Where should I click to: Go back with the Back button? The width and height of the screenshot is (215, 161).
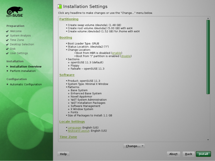(x=189, y=154)
